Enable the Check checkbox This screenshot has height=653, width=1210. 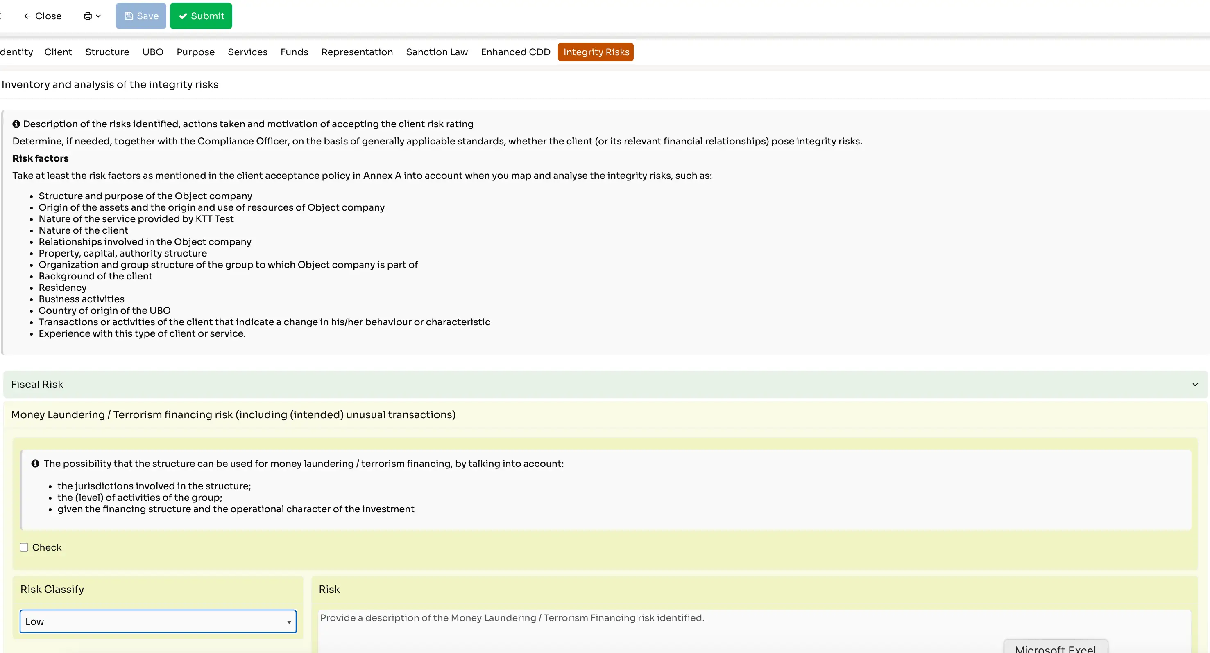tap(24, 547)
